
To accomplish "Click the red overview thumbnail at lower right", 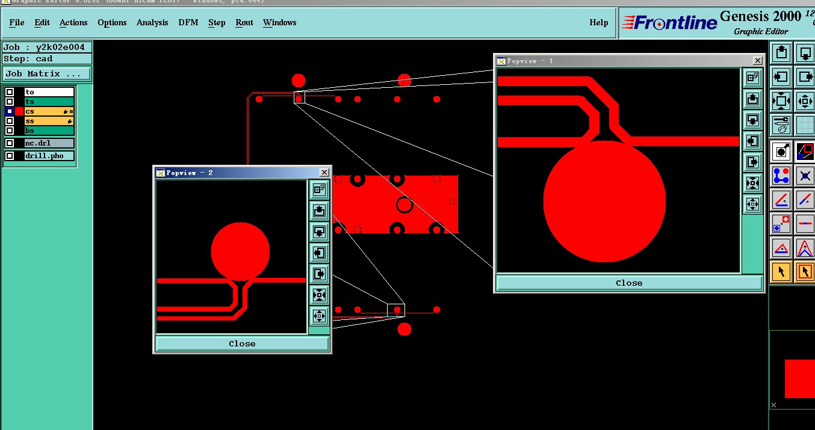I will (800, 378).
